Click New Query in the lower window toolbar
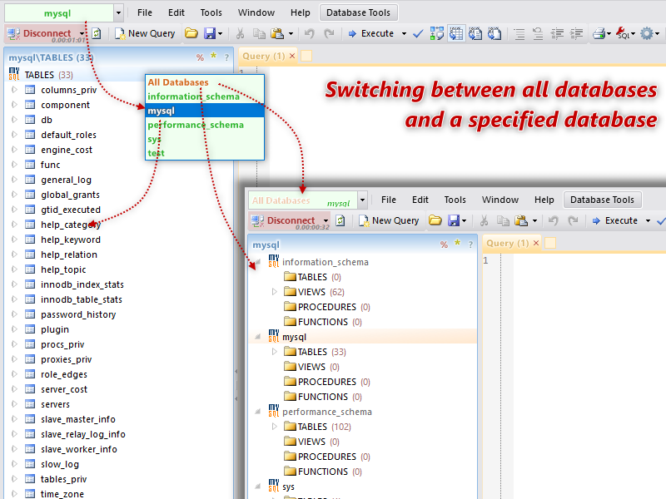Viewport: 666px width, 499px height. [390, 220]
